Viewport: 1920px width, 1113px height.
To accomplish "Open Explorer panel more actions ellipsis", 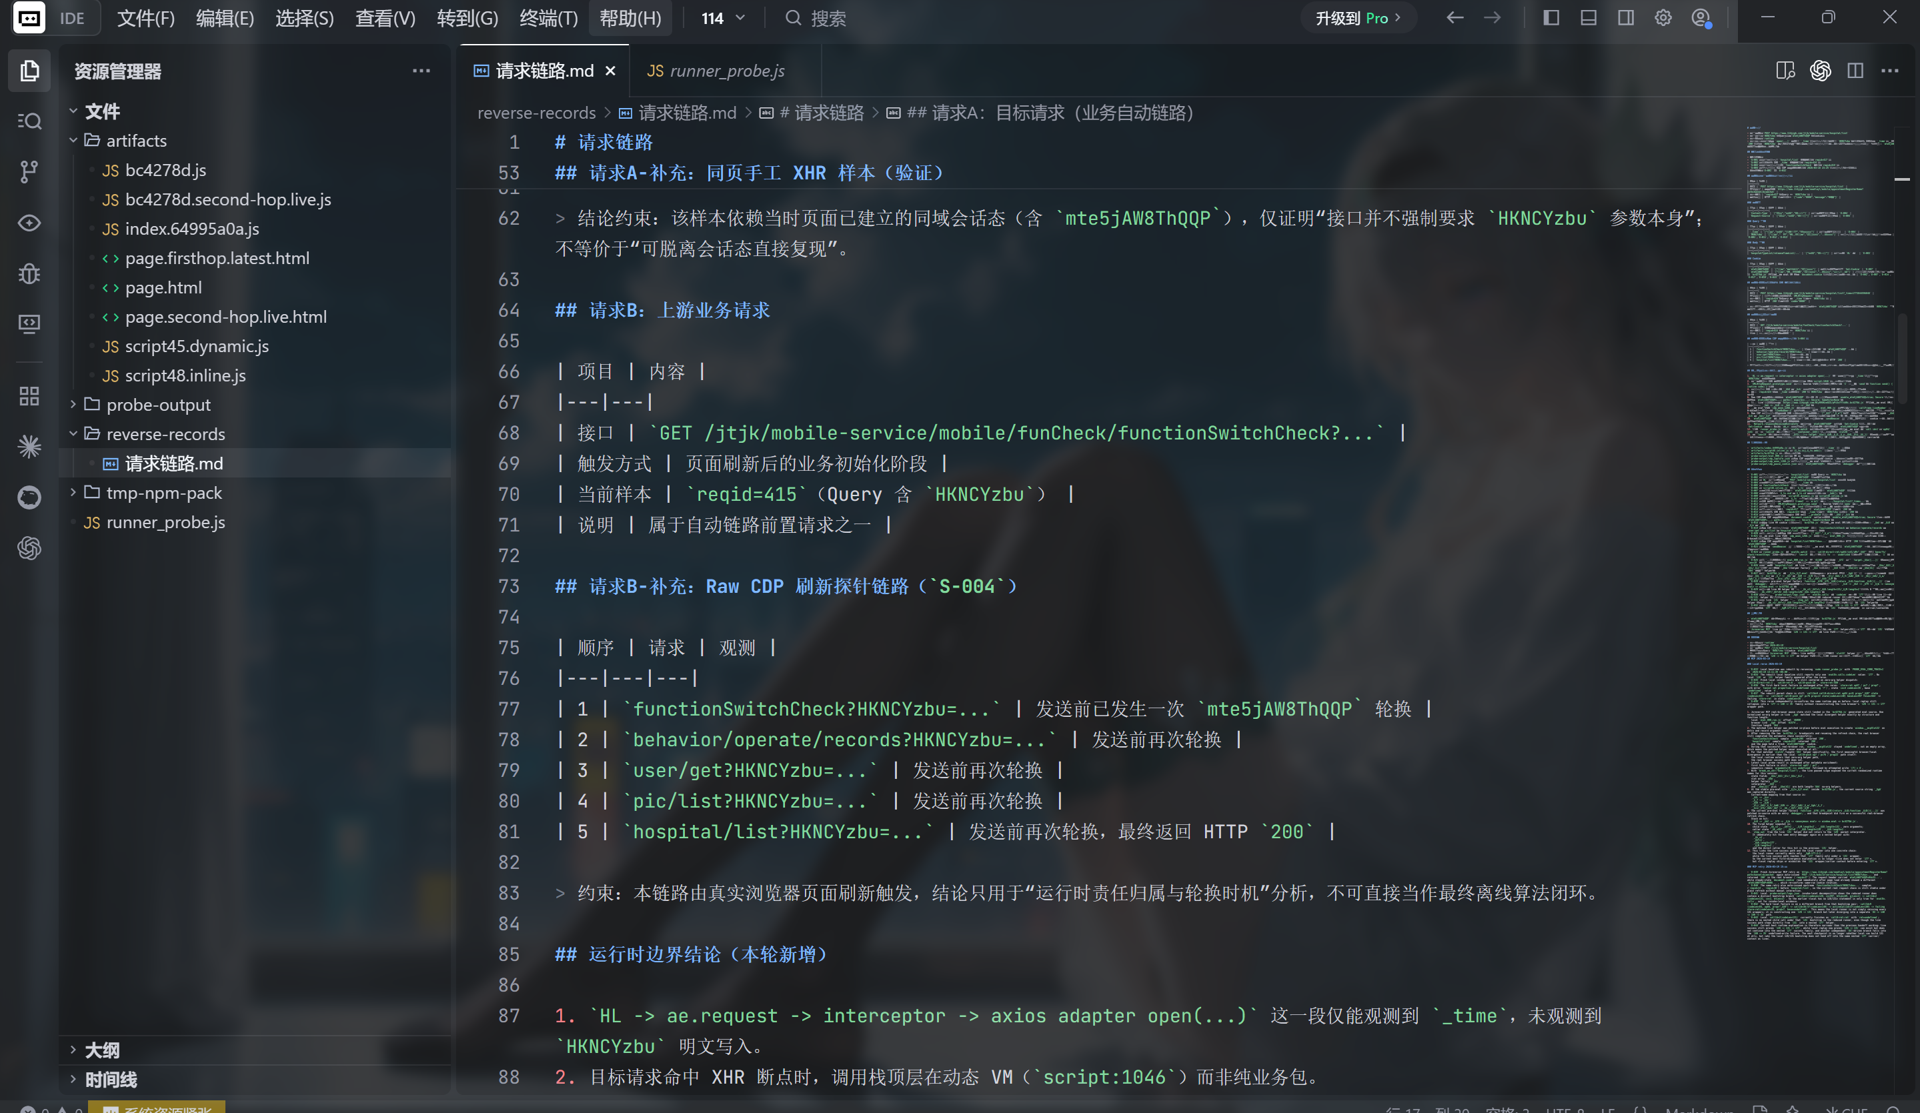I will click(x=421, y=71).
